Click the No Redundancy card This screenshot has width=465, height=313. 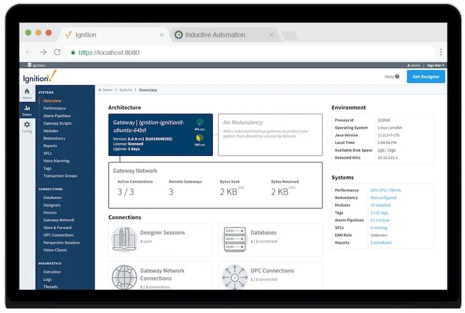coord(270,135)
